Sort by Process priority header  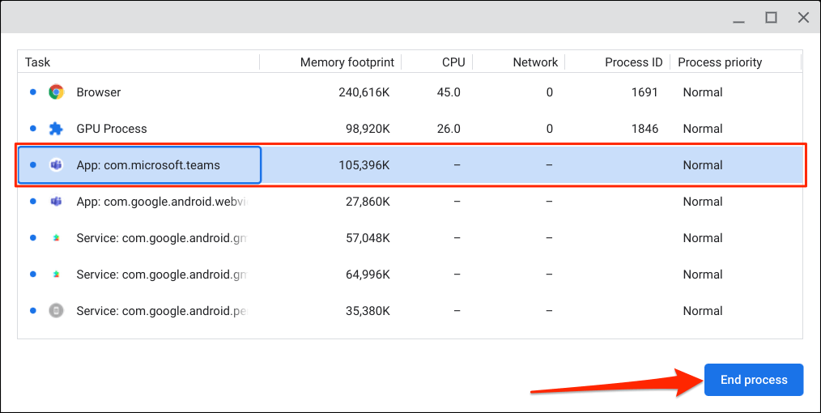[x=720, y=62]
